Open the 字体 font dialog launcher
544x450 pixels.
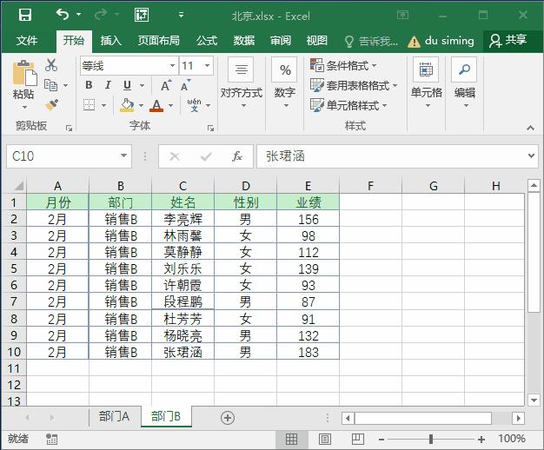[x=210, y=128]
